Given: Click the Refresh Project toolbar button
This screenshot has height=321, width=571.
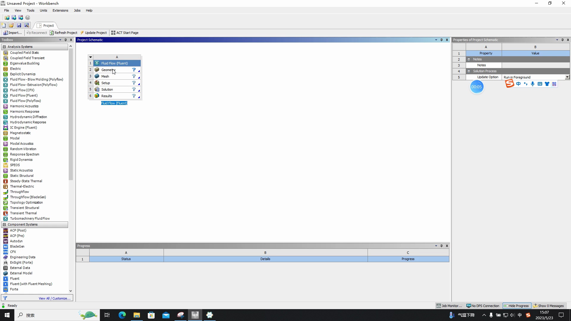Looking at the screenshot, I should tap(63, 33).
